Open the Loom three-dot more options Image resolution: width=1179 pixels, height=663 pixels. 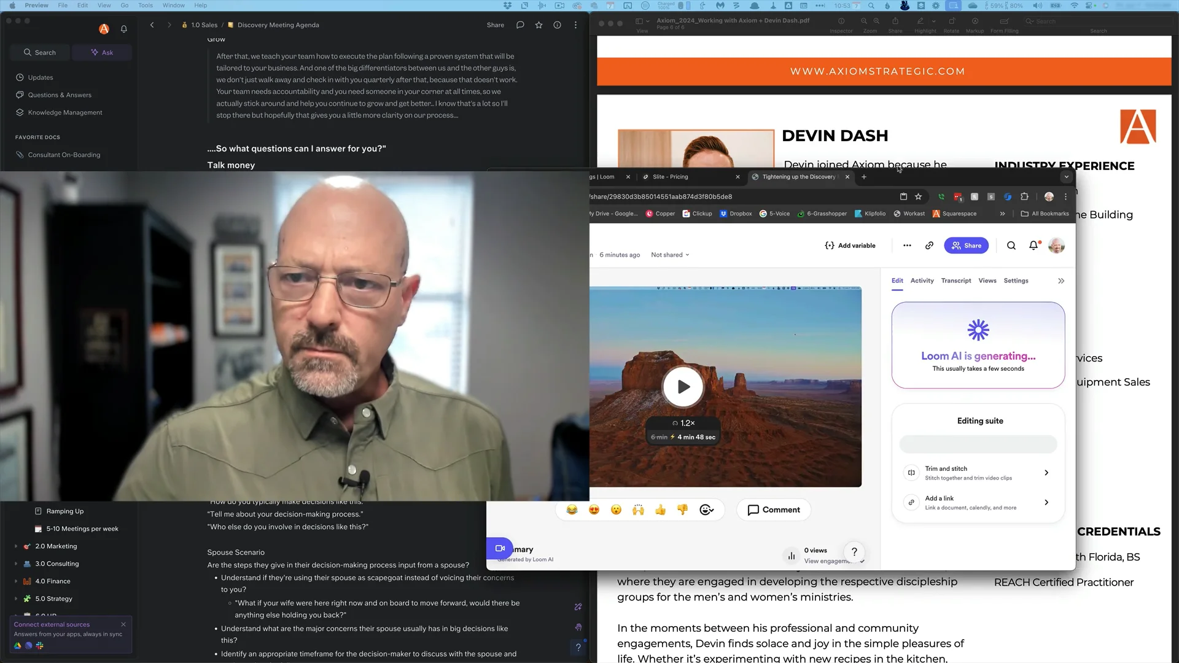pos(907,246)
